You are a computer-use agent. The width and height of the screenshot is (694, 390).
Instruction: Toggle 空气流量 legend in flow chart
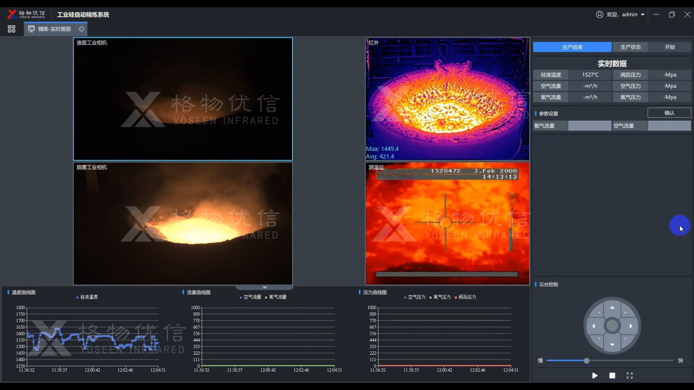250,297
